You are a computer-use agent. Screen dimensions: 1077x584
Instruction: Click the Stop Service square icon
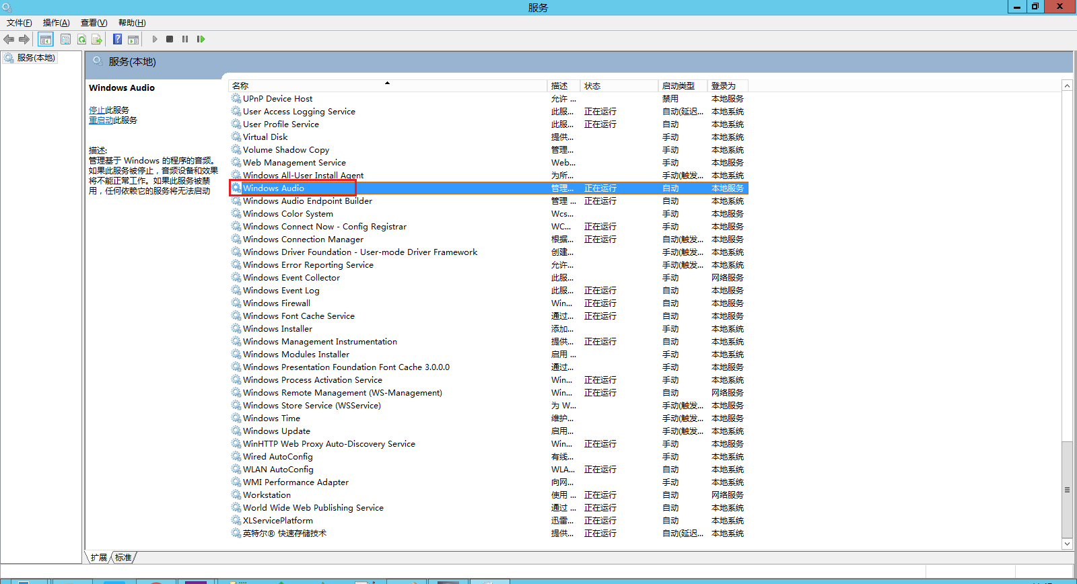(170, 39)
